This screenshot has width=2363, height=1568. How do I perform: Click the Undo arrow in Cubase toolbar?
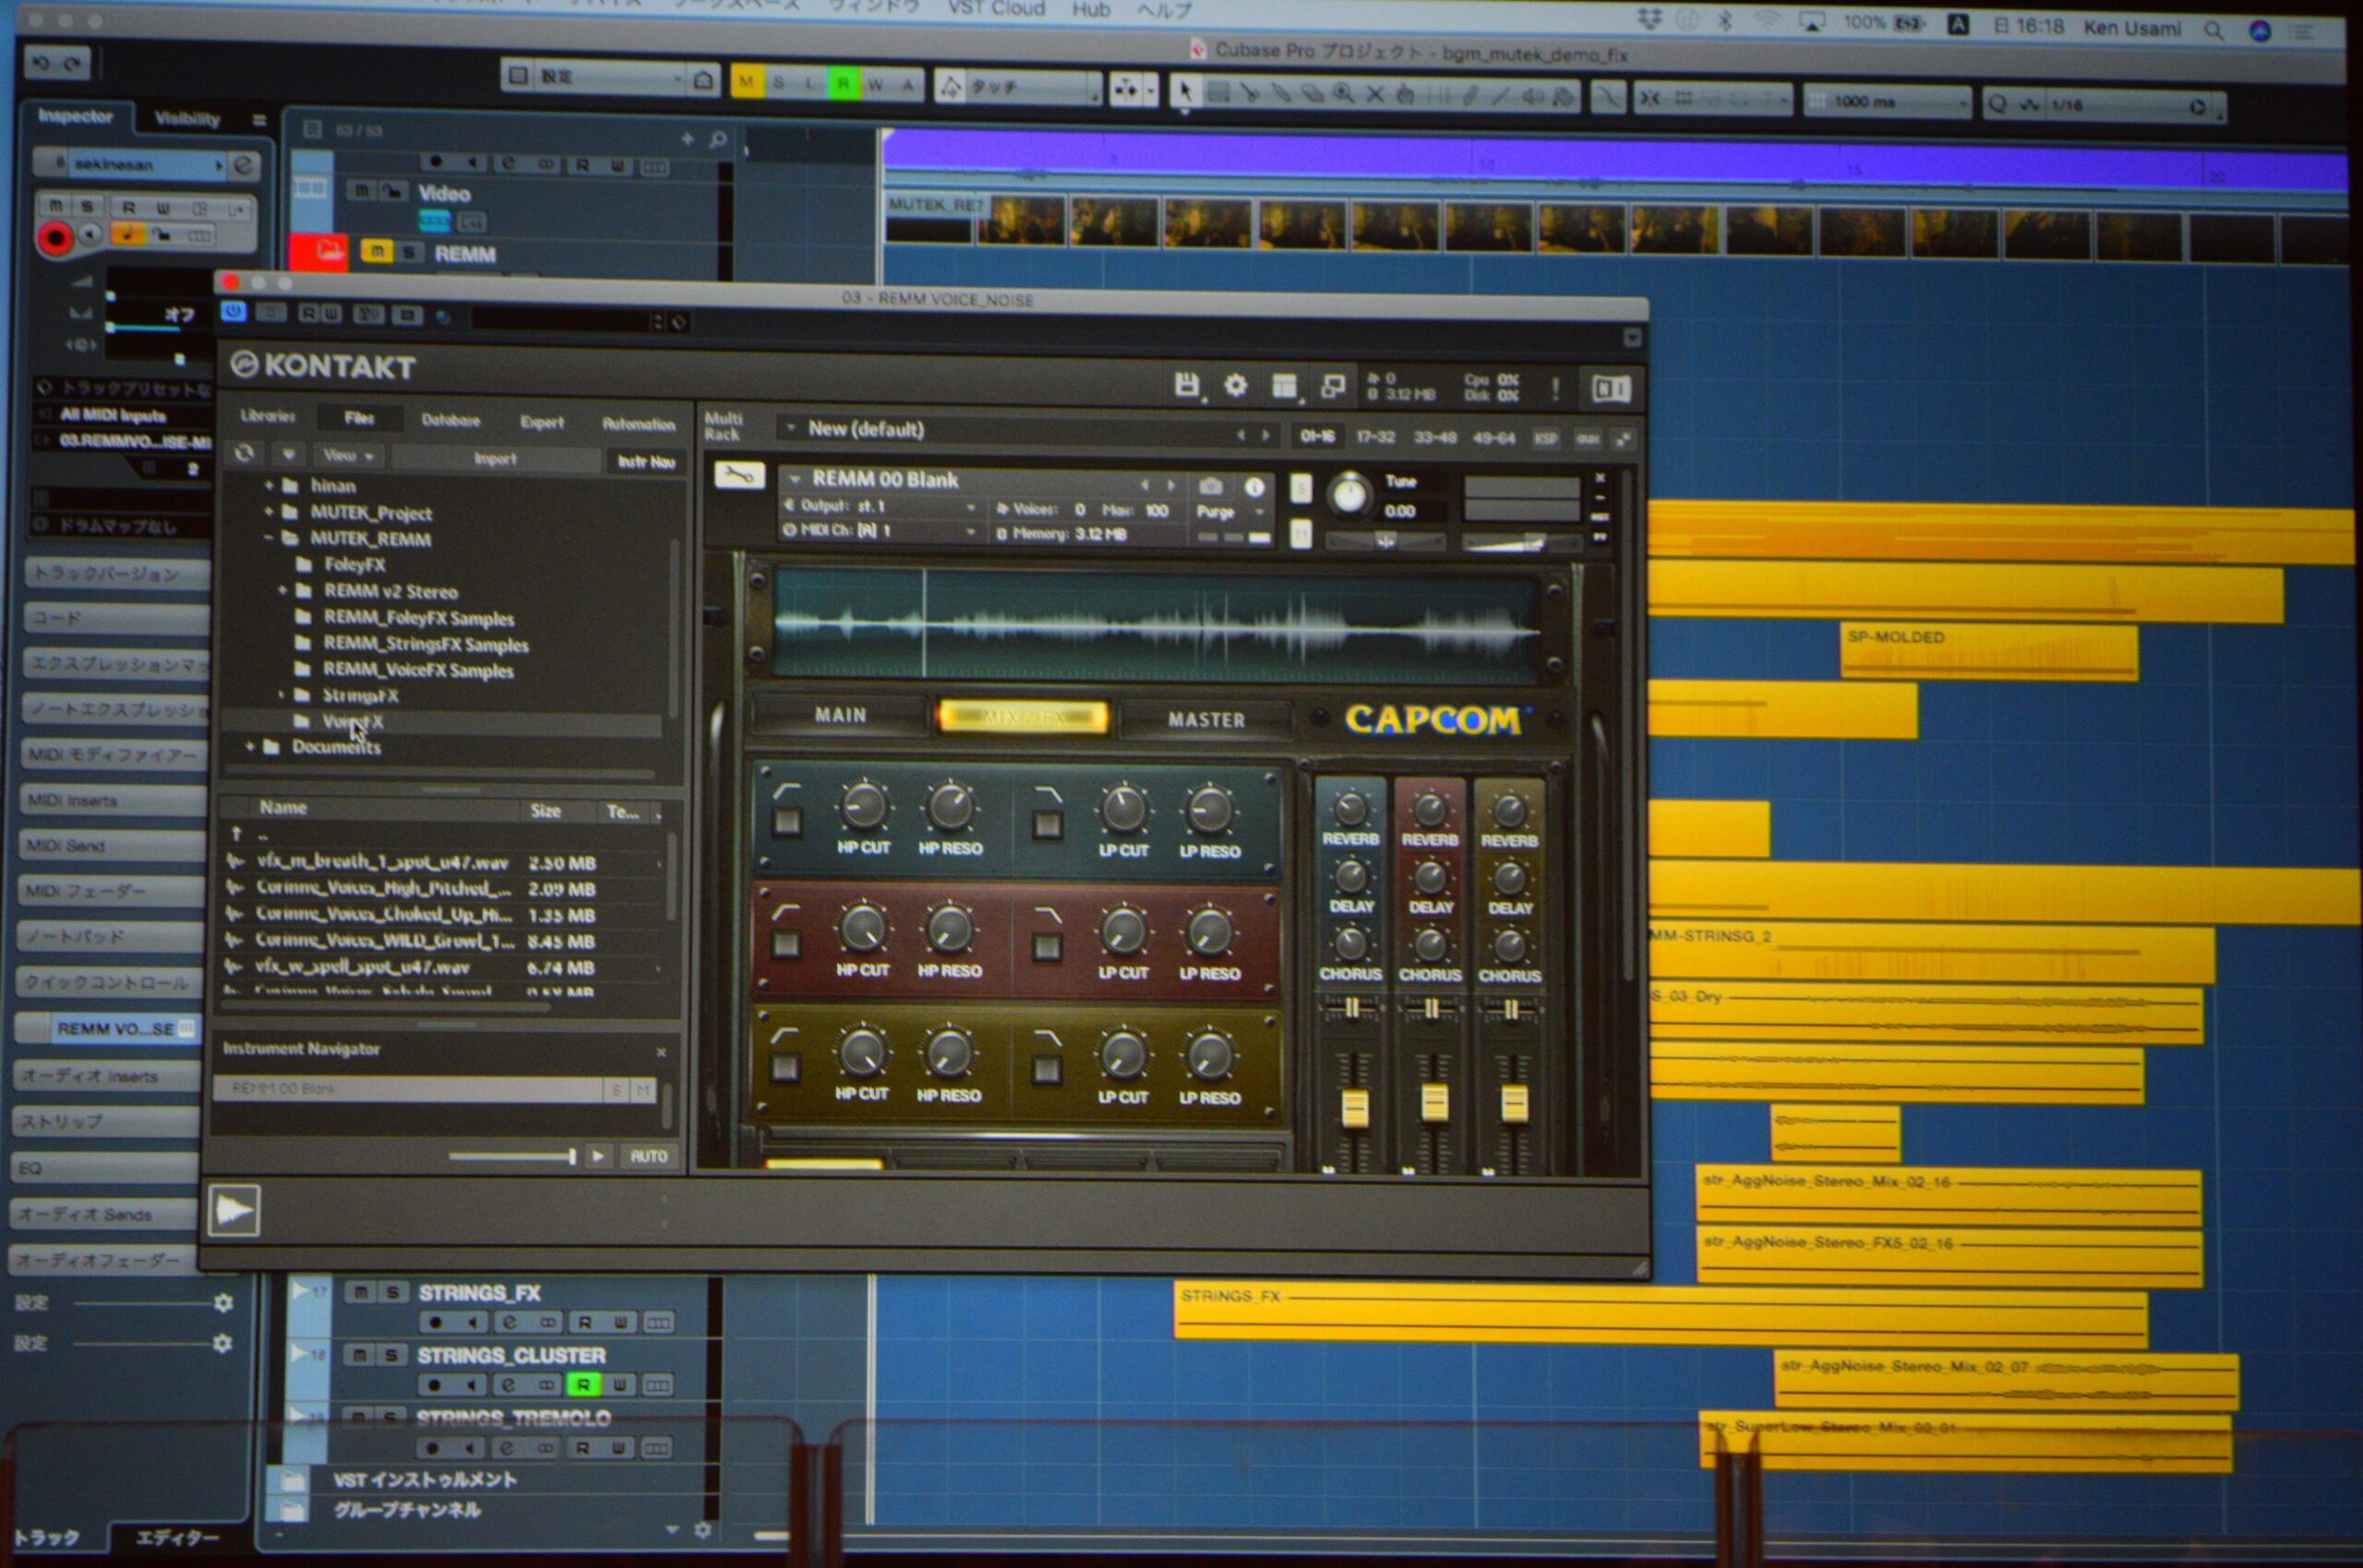[x=41, y=64]
